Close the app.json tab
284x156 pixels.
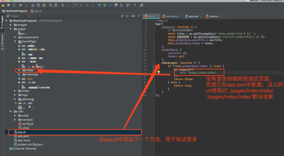click(x=201, y=17)
